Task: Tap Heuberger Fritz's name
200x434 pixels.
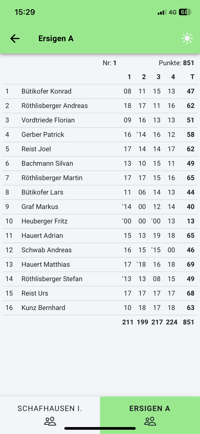Action: [44, 221]
